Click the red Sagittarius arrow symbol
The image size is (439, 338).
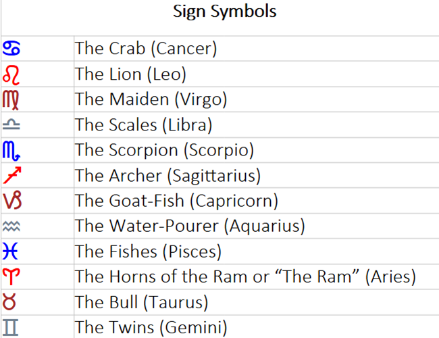[11, 176]
